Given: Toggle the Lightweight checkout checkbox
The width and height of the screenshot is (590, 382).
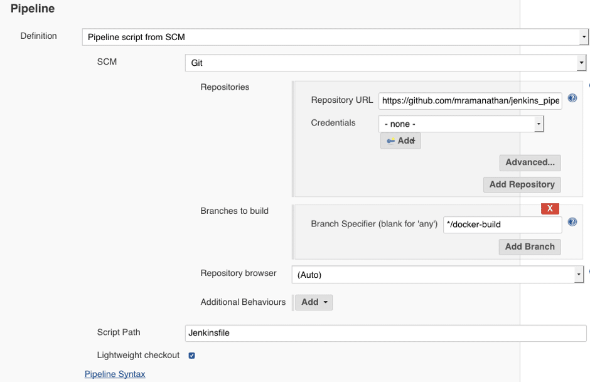Looking at the screenshot, I should (x=192, y=356).
